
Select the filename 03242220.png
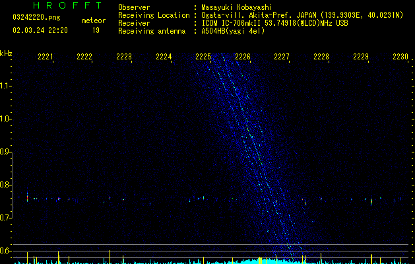pos(36,17)
